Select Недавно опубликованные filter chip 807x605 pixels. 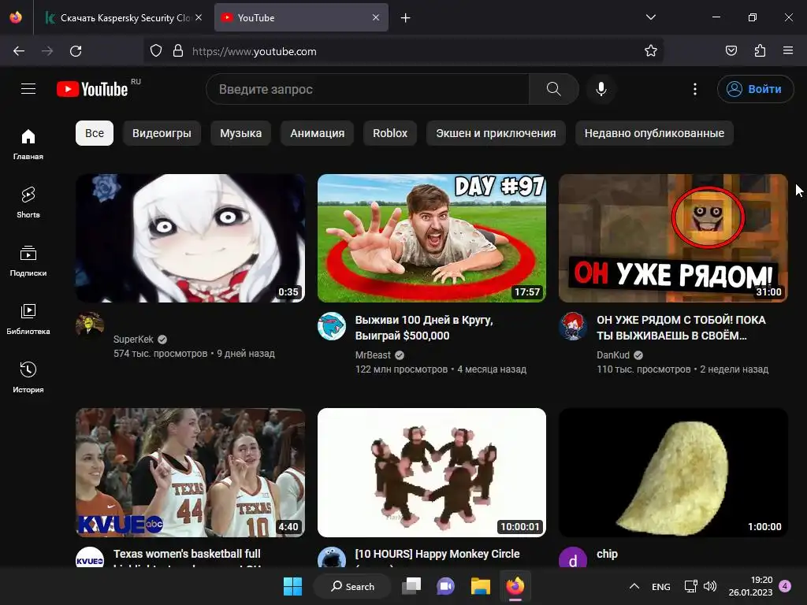point(654,133)
